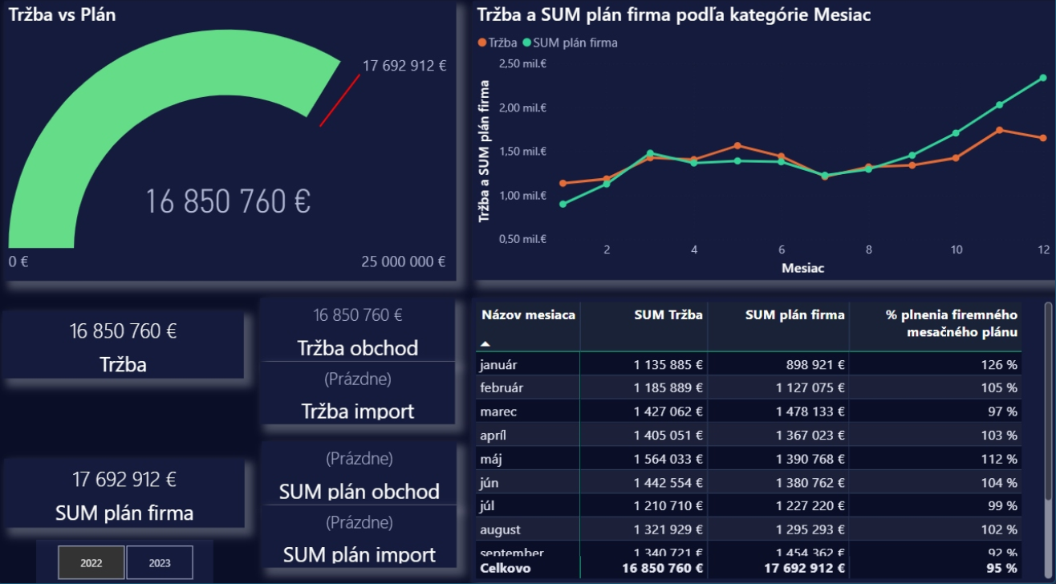Select green data point at month 12
The image size is (1056, 584).
coord(1043,78)
